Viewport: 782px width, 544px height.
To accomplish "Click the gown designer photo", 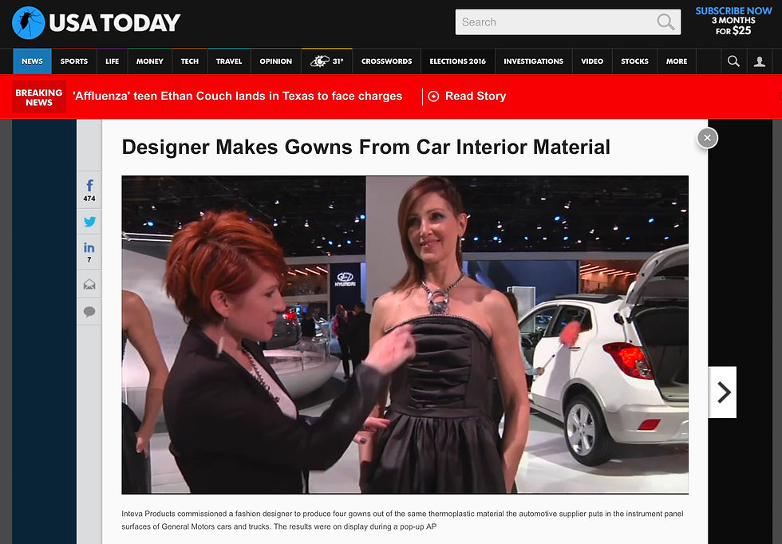I will 405,334.
